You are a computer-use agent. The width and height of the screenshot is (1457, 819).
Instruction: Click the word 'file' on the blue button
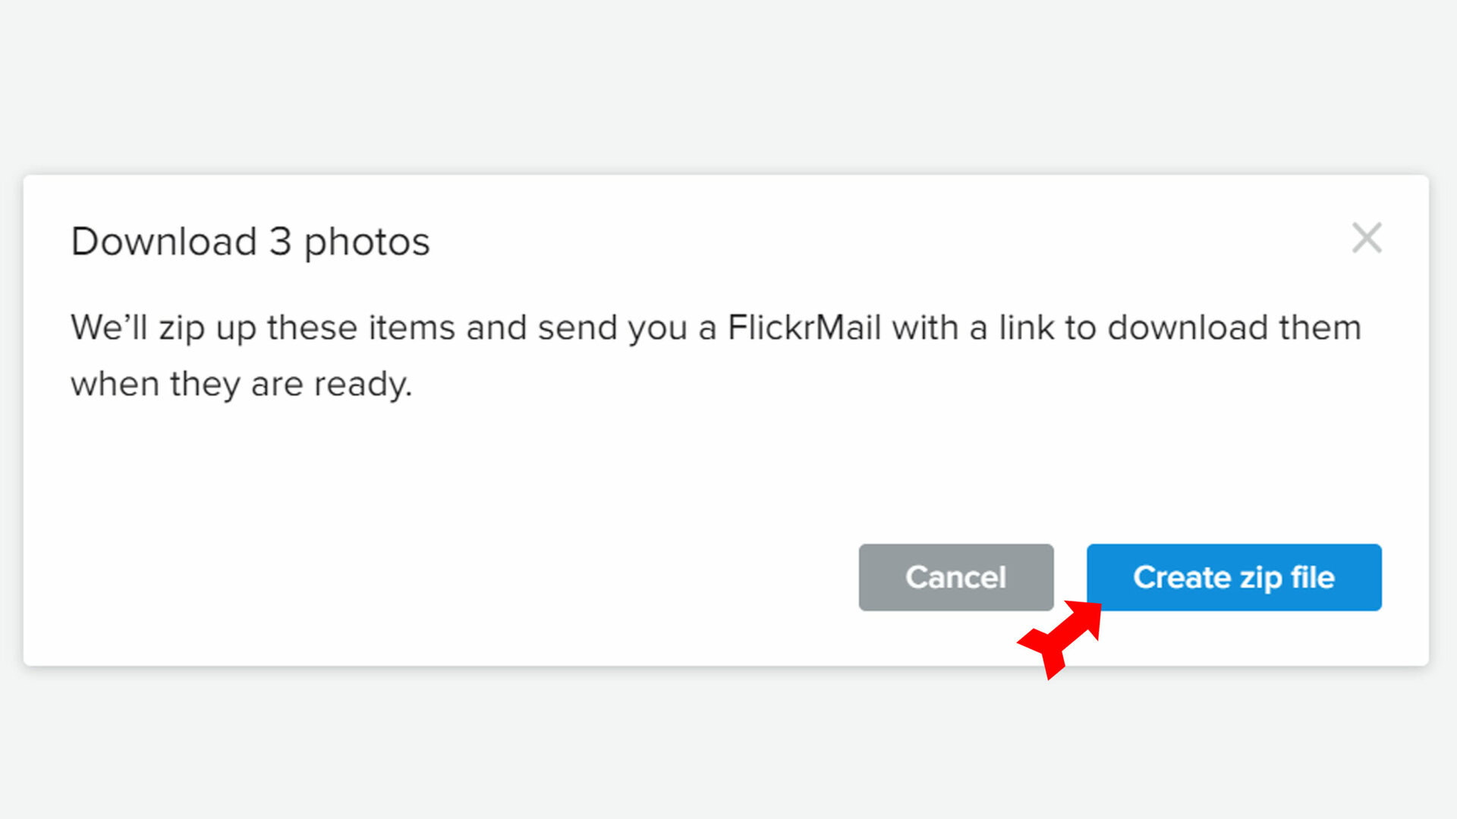pyautogui.click(x=1313, y=577)
